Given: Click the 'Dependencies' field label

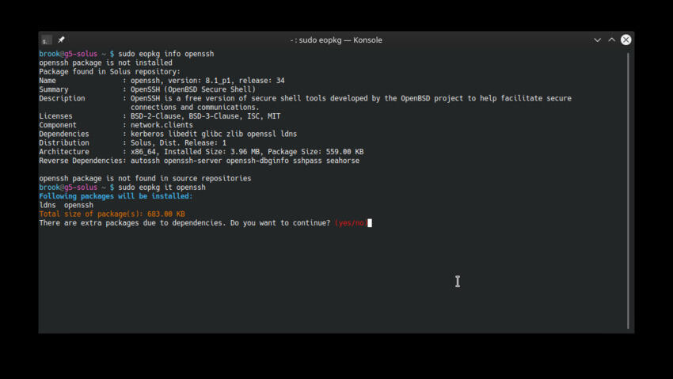Looking at the screenshot, I should click(x=64, y=135).
